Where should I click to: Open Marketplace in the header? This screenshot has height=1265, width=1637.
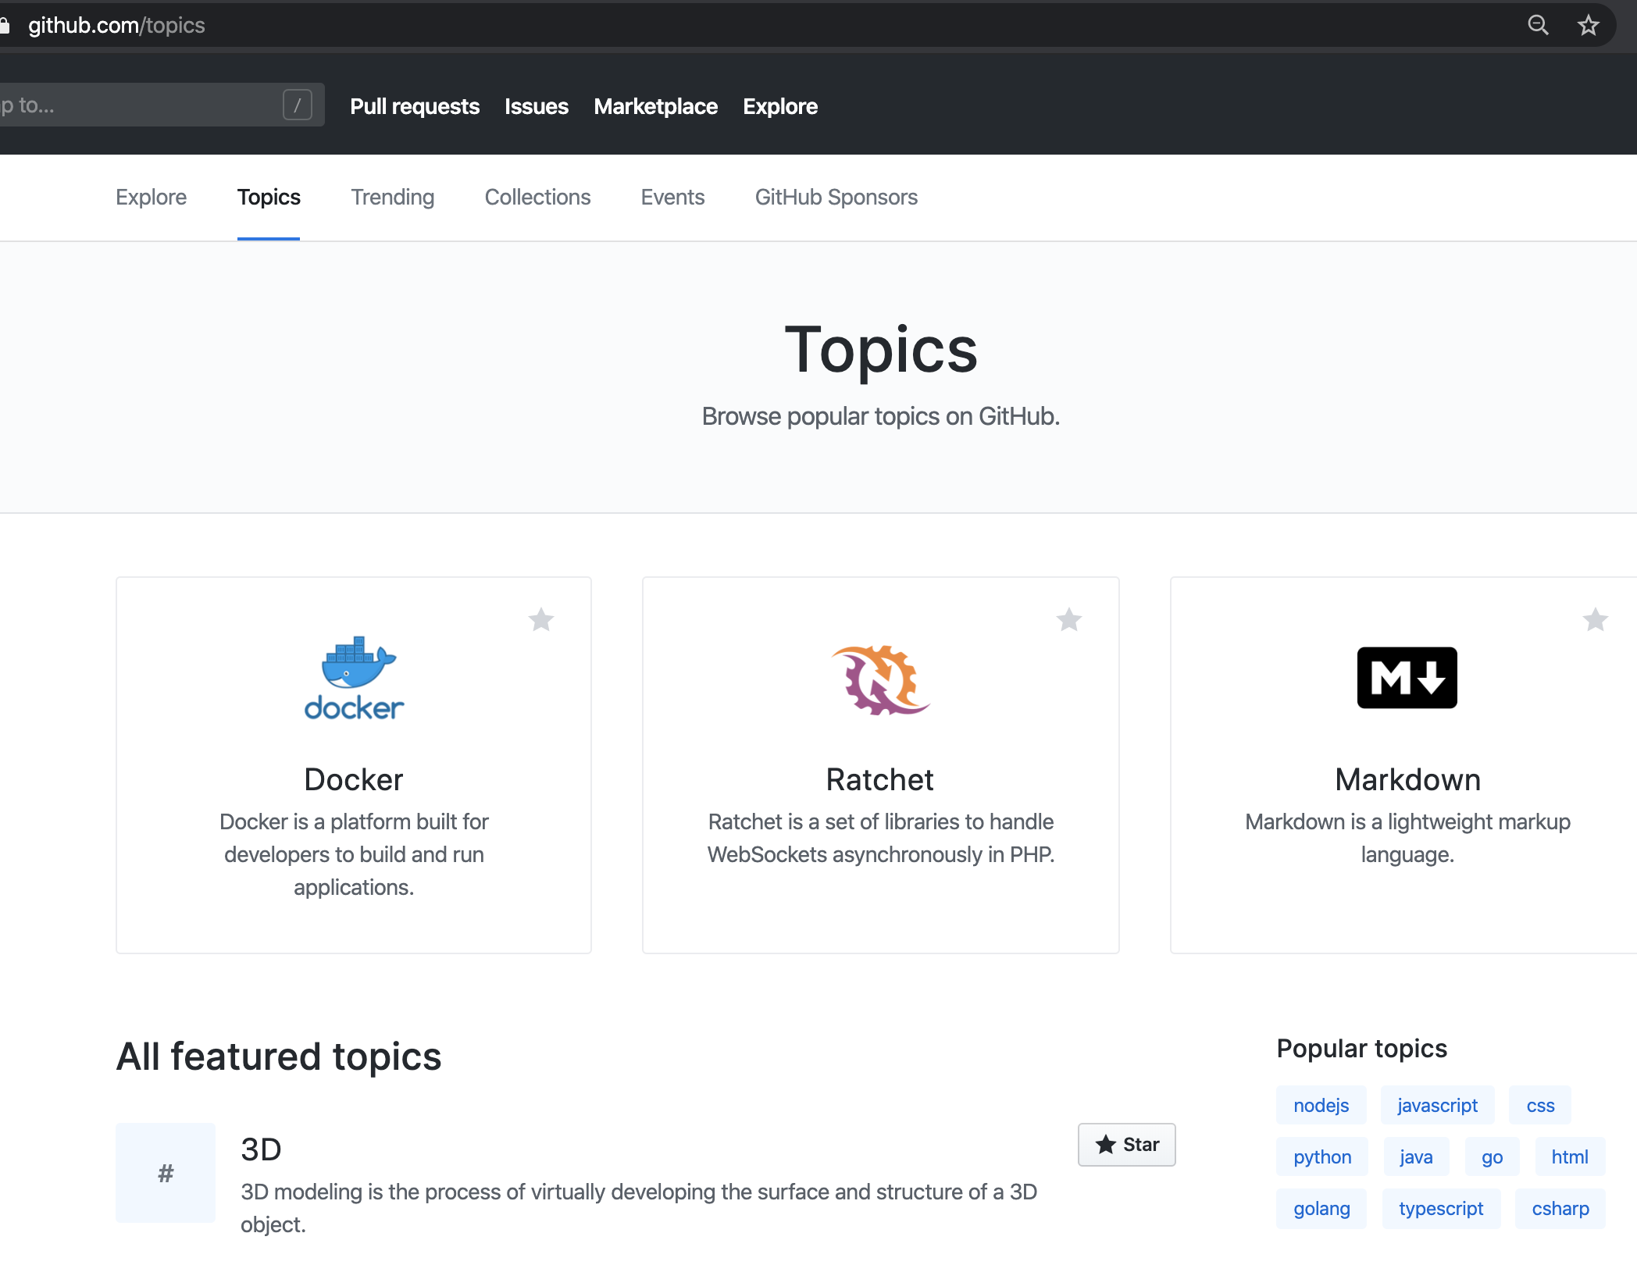pyautogui.click(x=655, y=106)
